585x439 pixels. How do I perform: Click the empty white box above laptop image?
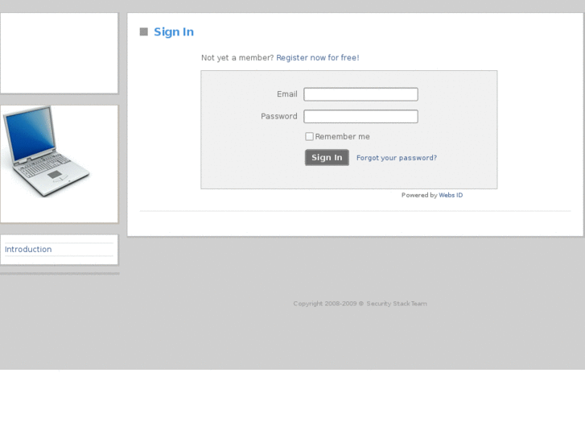(59, 53)
